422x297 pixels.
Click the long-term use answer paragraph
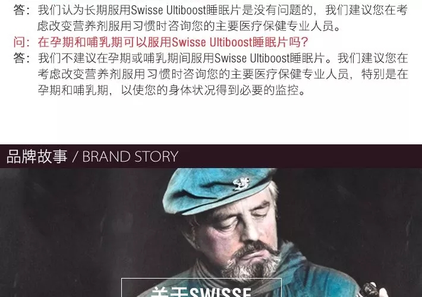(222, 18)
